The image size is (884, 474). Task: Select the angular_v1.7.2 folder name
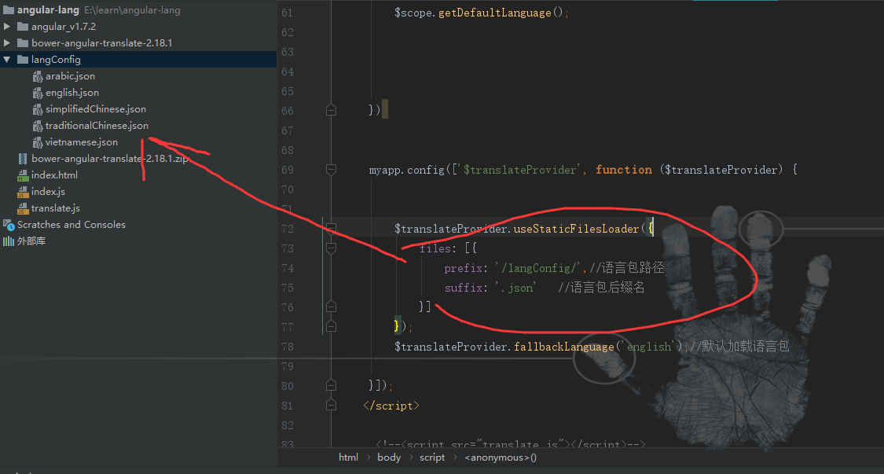click(x=64, y=27)
